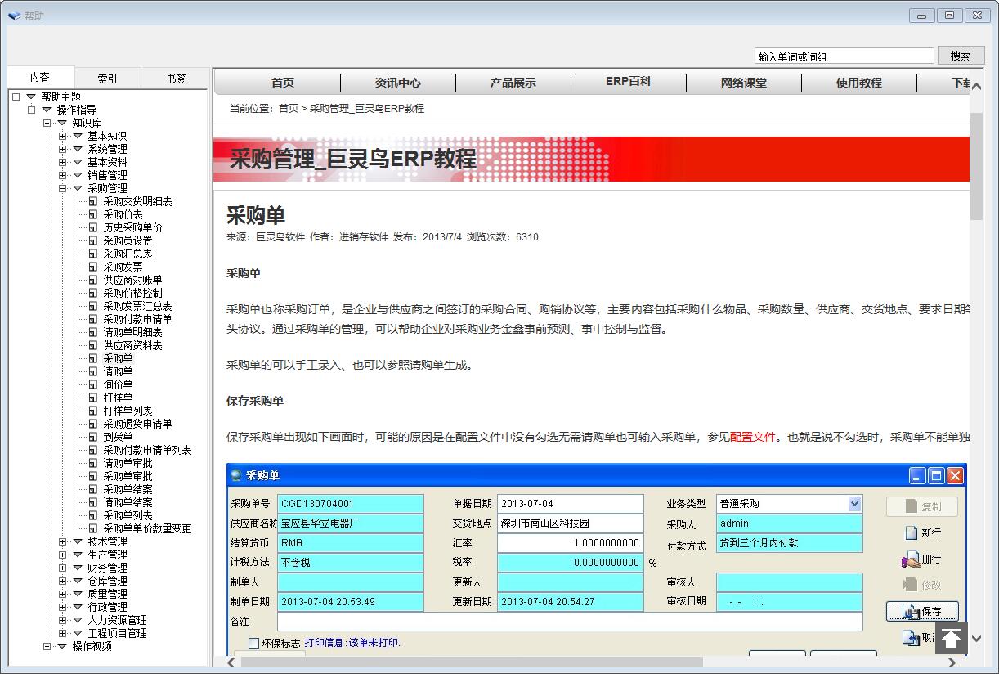This screenshot has width=999, height=674.
Task: Follow the red 配置文件 link
Action: pyautogui.click(x=752, y=437)
